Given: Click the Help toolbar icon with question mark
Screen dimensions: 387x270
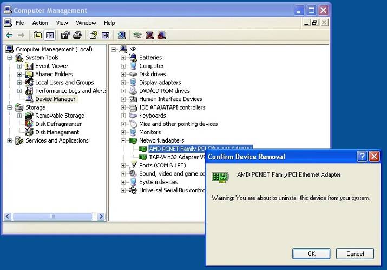Looking at the screenshot, I should click(93, 36).
